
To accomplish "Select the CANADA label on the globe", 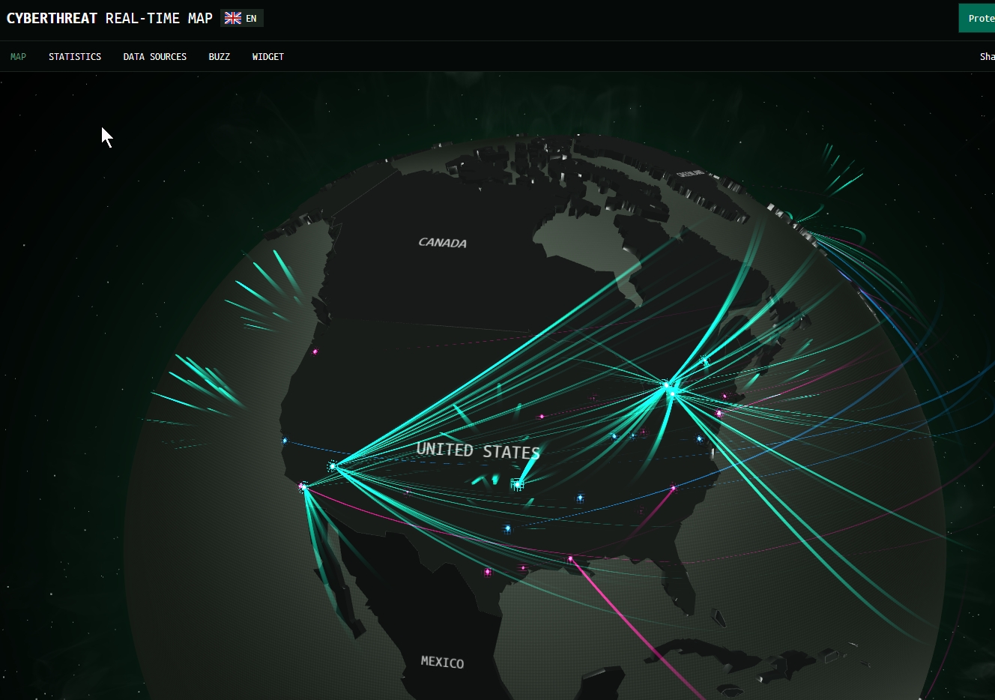I will click(x=443, y=243).
